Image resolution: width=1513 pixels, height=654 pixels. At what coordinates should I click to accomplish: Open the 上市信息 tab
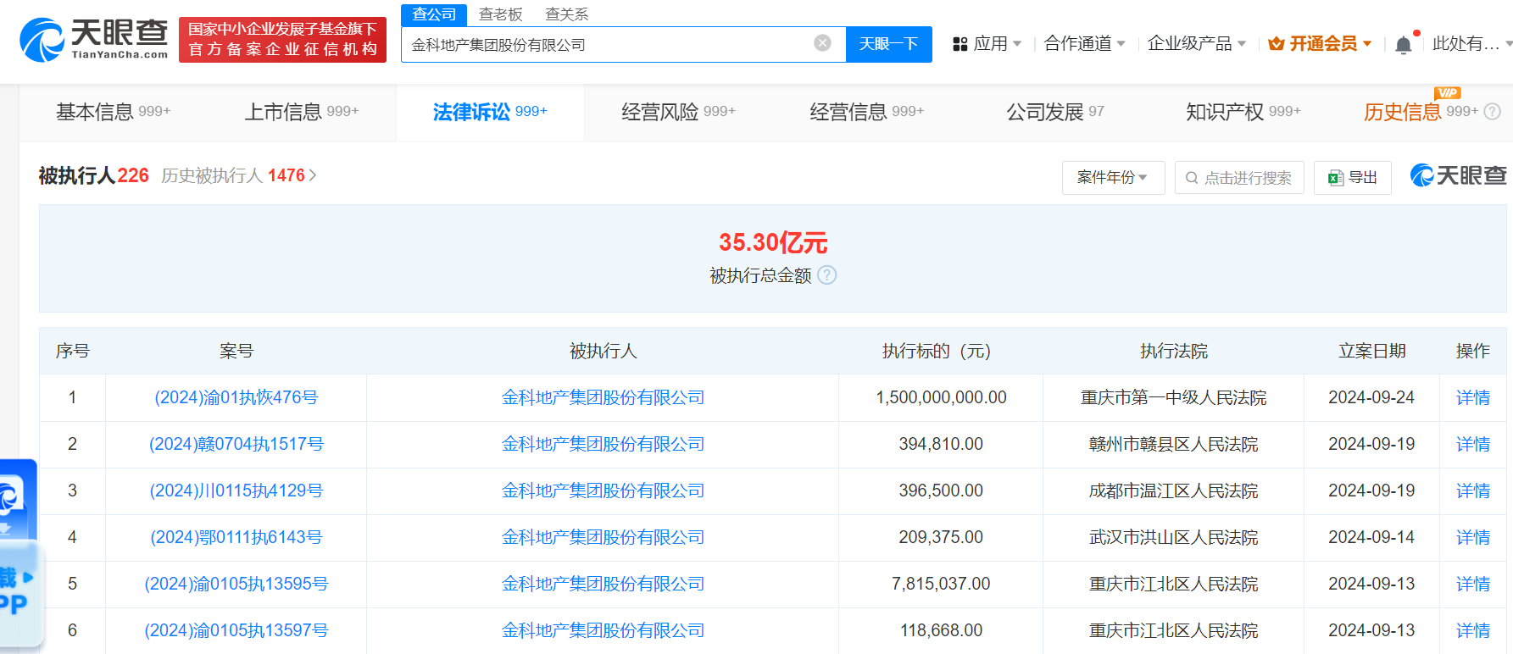(302, 112)
